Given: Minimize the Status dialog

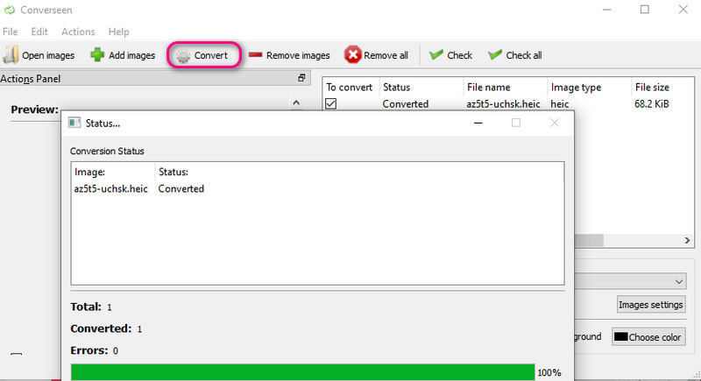Looking at the screenshot, I should 478,123.
